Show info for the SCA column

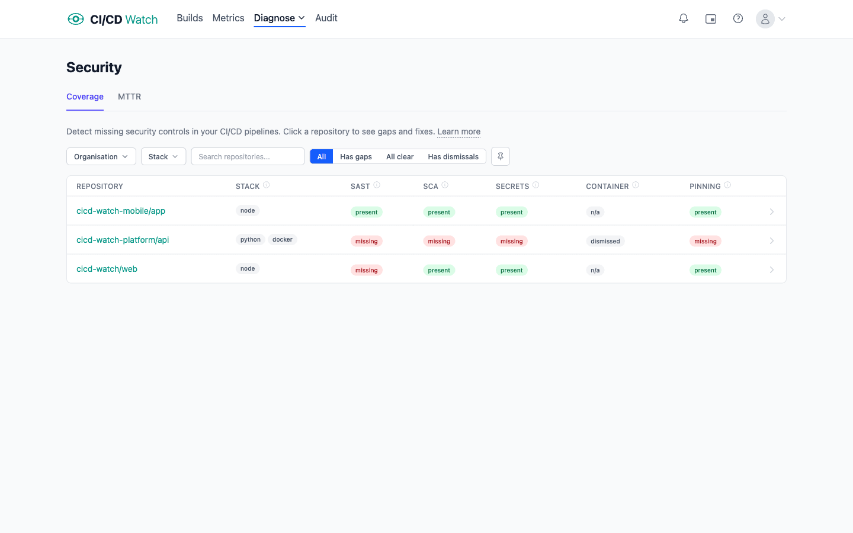[445, 185]
